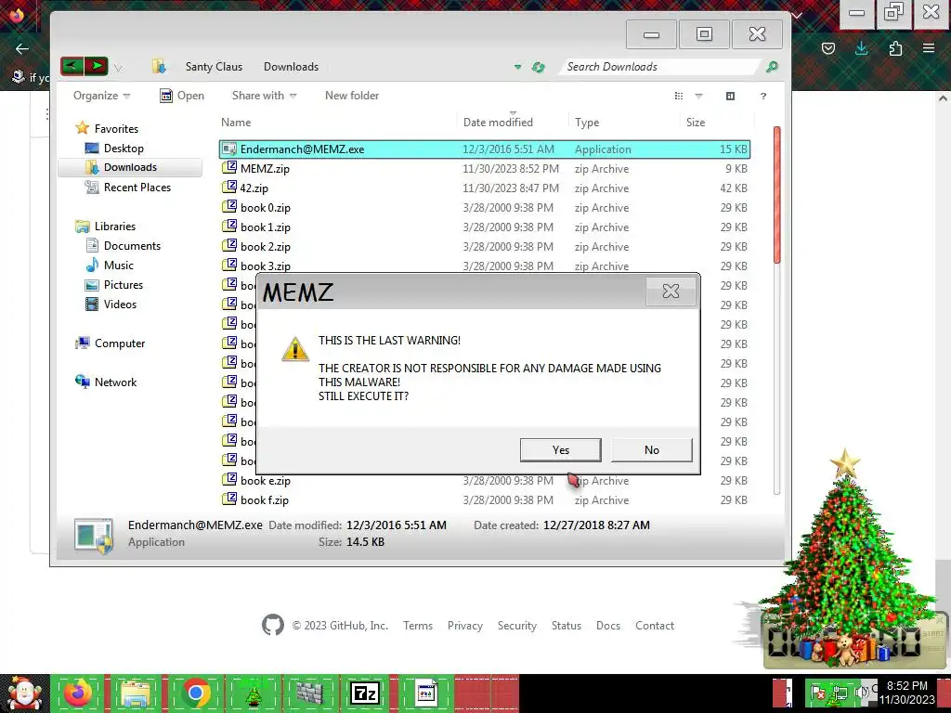Click the search magnifier icon
Image resolution: width=951 pixels, height=713 pixels.
772,67
